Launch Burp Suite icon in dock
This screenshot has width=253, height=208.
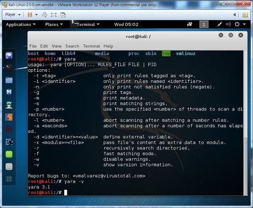coord(9,117)
